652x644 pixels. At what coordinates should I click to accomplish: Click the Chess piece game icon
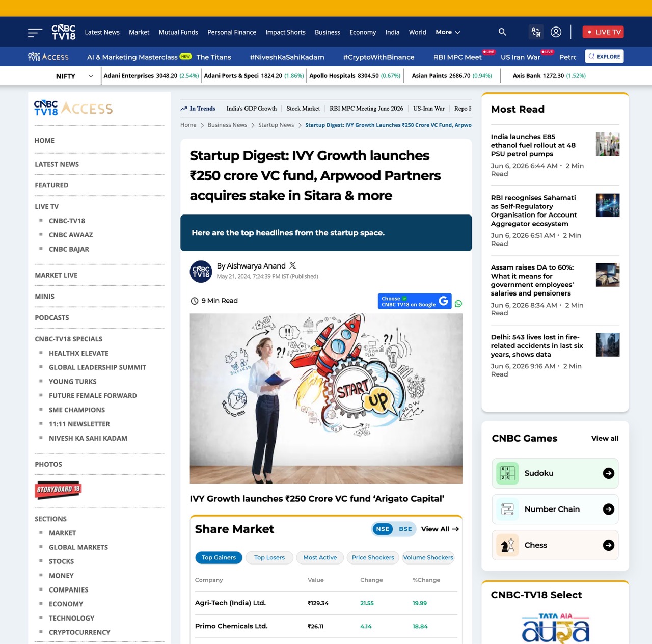pos(507,545)
